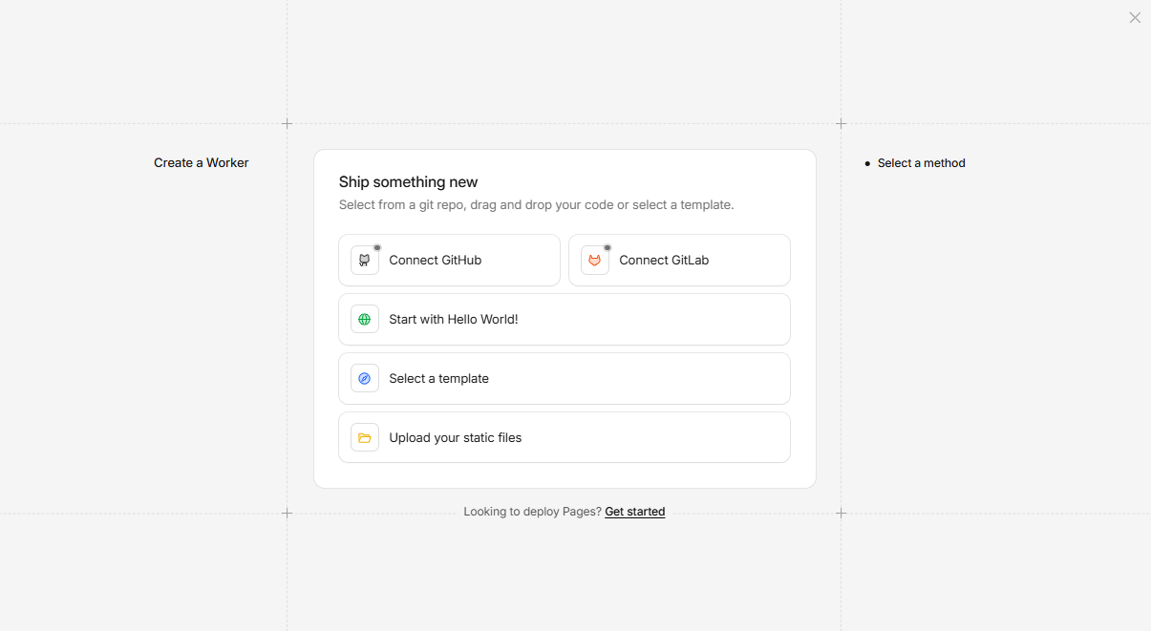The width and height of the screenshot is (1151, 631).
Task: Click the 'Looking to deploy Pages?' text
Action: point(532,512)
